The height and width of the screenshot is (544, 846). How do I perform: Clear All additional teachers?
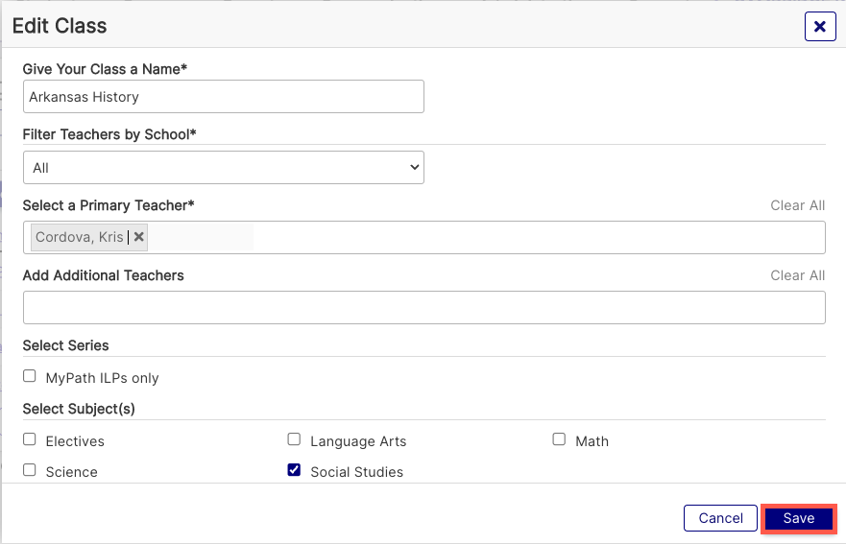797,275
